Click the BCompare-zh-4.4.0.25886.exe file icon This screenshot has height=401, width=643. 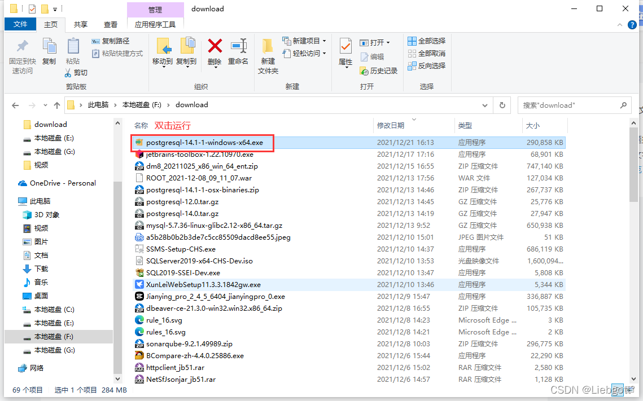click(139, 355)
